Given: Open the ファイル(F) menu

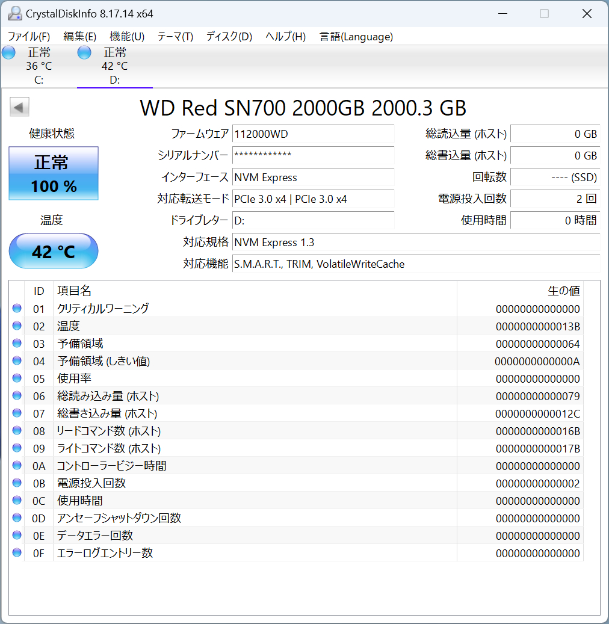Looking at the screenshot, I should [29, 37].
